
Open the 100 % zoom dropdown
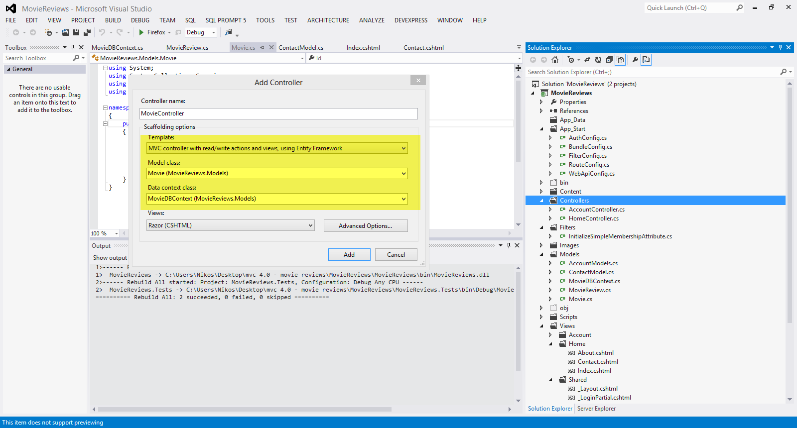pyautogui.click(x=117, y=233)
